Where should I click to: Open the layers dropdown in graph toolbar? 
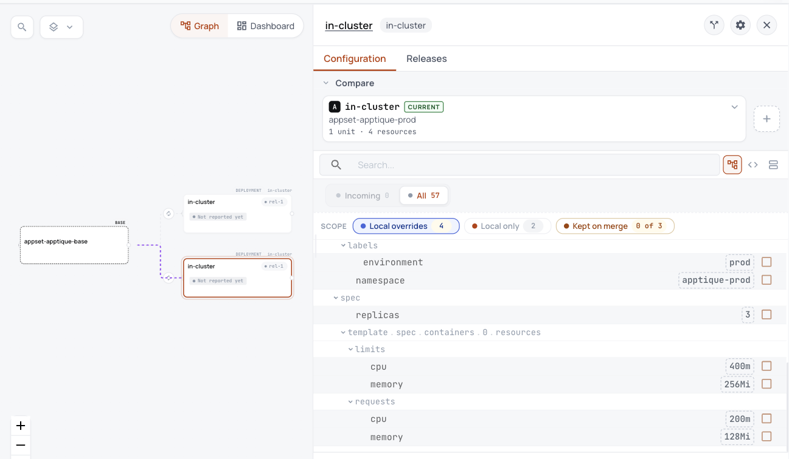[61, 27]
